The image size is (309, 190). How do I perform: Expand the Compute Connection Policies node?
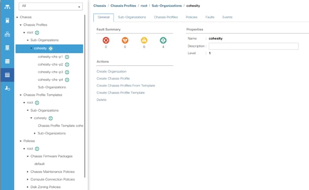click(27, 179)
